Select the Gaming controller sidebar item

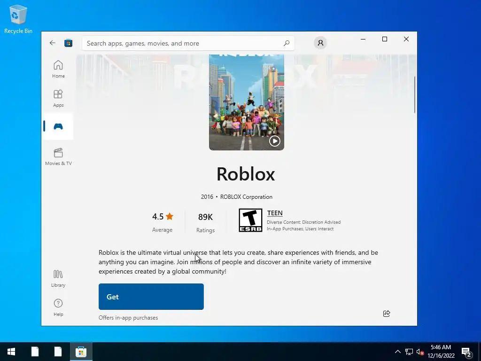pyautogui.click(x=58, y=126)
